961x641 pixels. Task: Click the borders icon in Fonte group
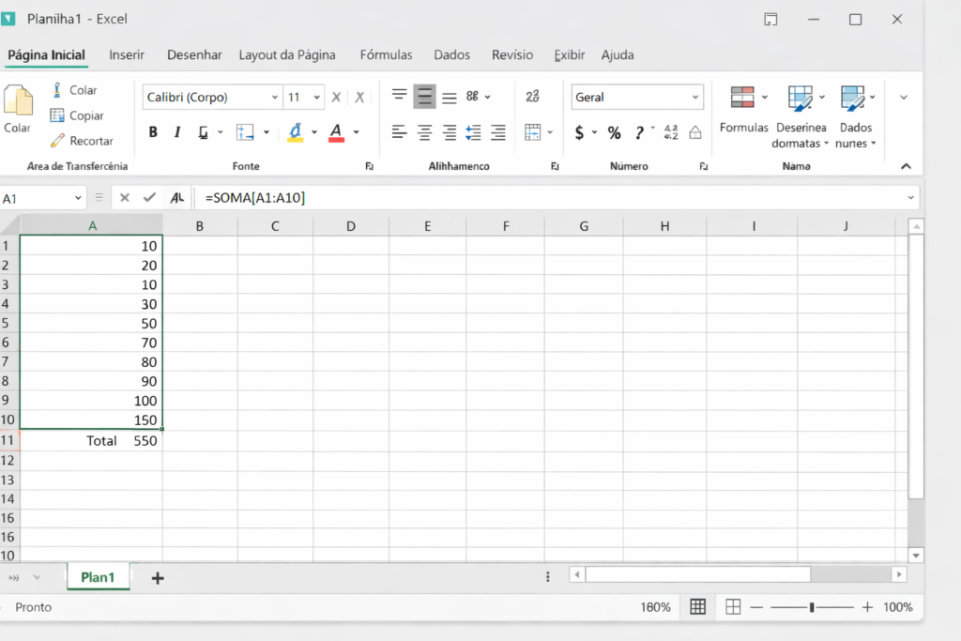click(245, 132)
